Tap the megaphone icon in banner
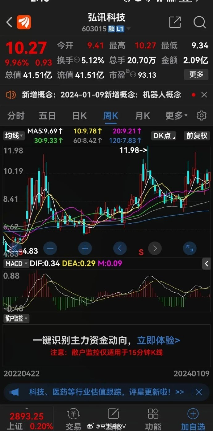213x431 pixels. click(x=14, y=392)
